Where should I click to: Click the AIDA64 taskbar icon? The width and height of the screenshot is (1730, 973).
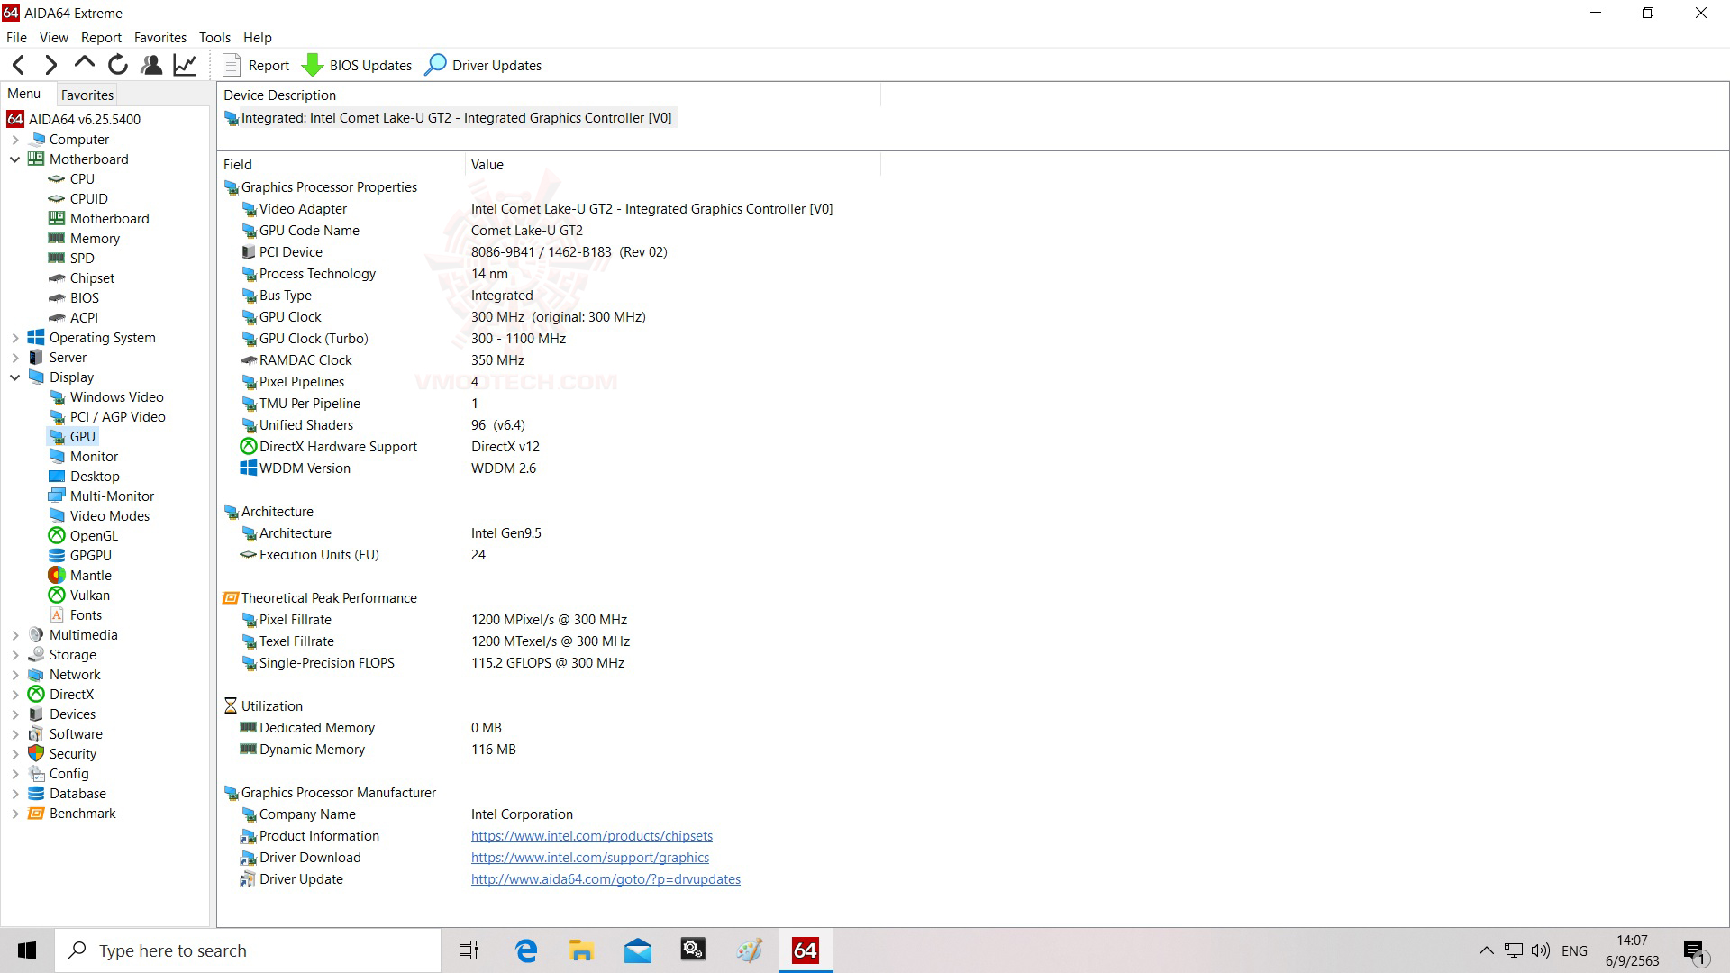(x=805, y=950)
